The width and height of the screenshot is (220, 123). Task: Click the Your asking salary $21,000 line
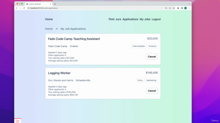pos(61,58)
